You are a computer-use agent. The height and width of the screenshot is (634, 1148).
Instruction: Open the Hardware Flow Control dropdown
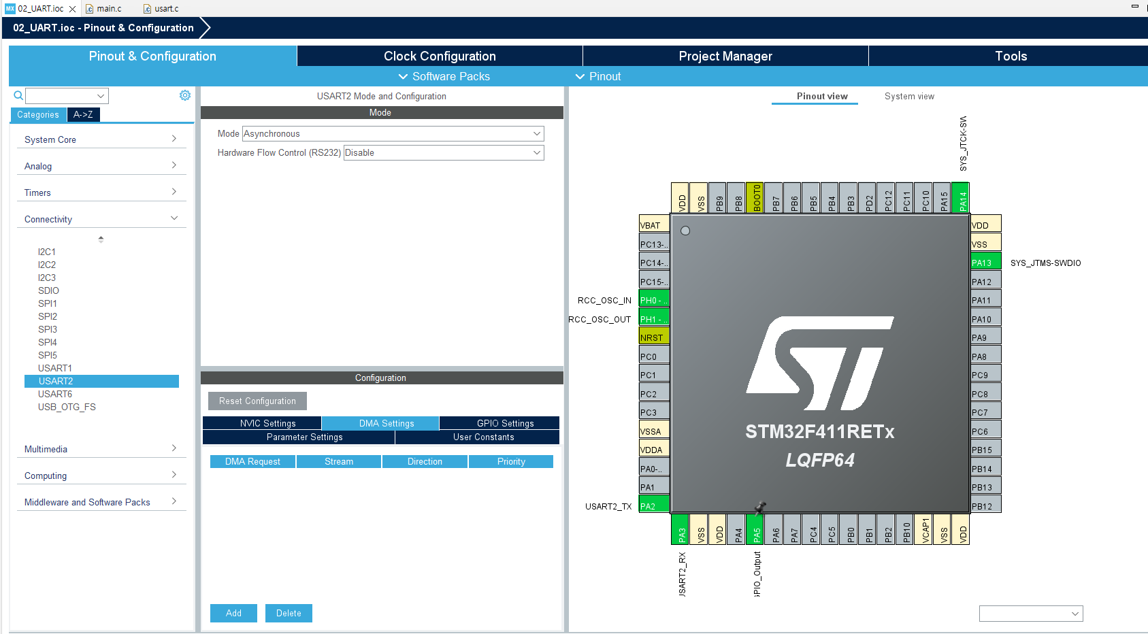pos(443,152)
